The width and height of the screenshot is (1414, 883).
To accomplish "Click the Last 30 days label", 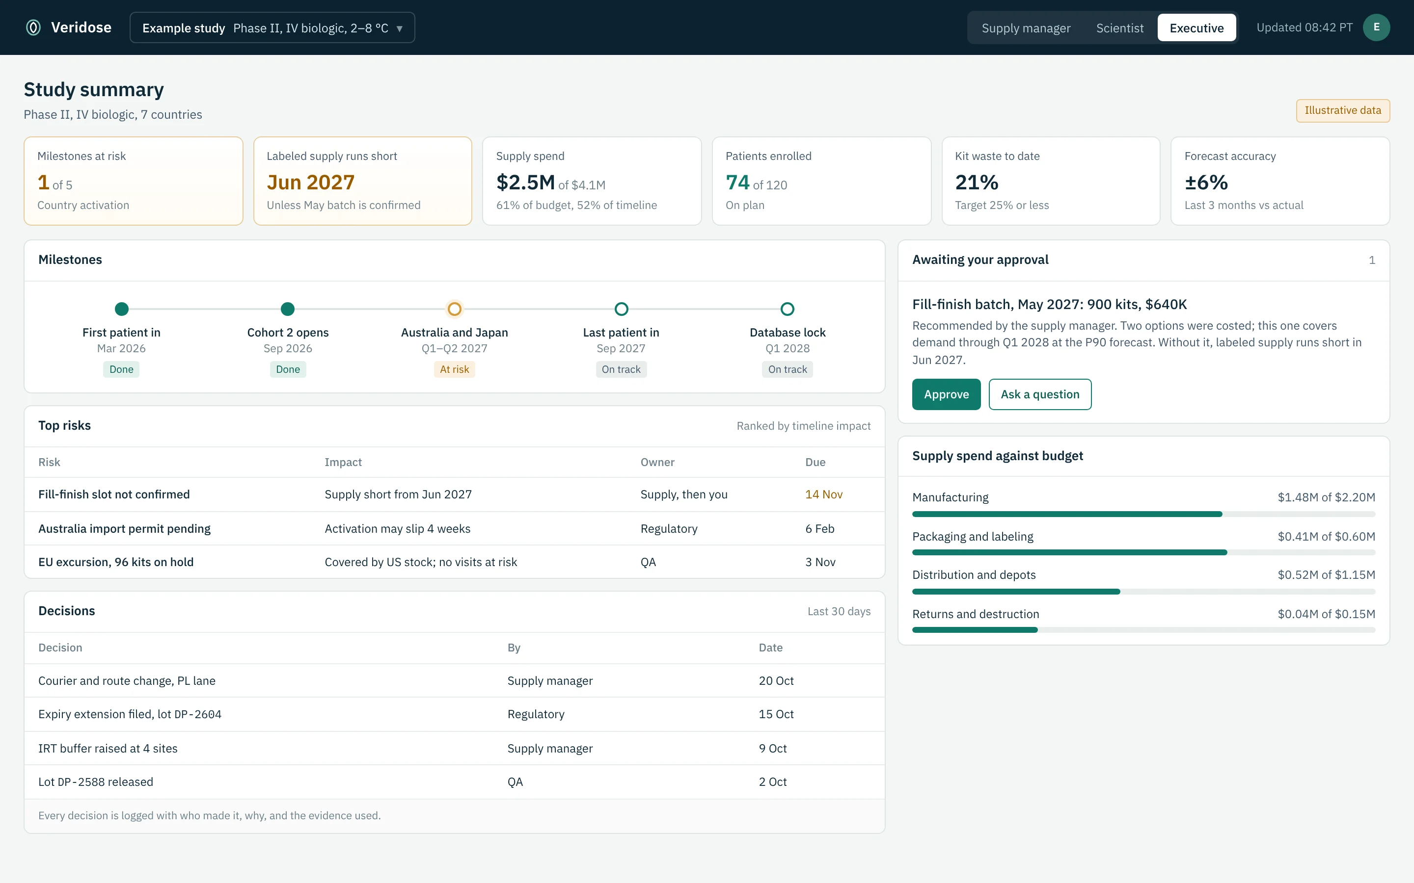I will [x=839, y=611].
